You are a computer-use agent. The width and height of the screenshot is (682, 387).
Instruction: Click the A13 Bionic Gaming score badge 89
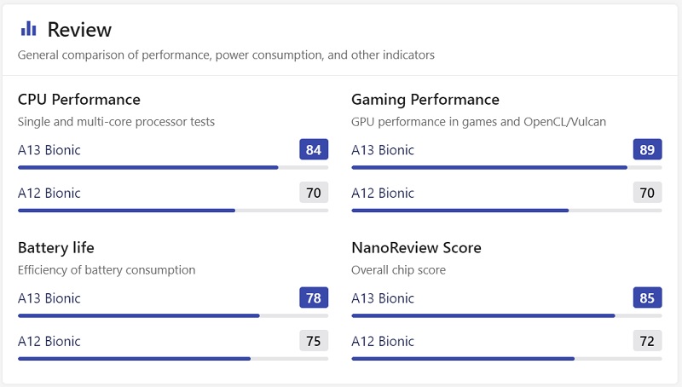click(x=647, y=150)
